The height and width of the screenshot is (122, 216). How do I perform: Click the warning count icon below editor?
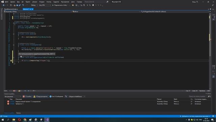click(x=20, y=91)
